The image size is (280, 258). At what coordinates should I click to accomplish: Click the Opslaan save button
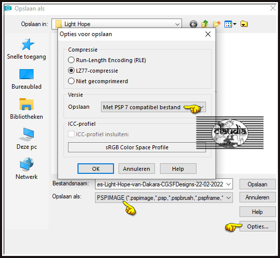click(257, 184)
